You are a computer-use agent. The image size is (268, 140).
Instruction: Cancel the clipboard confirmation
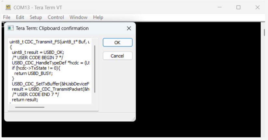118,56
